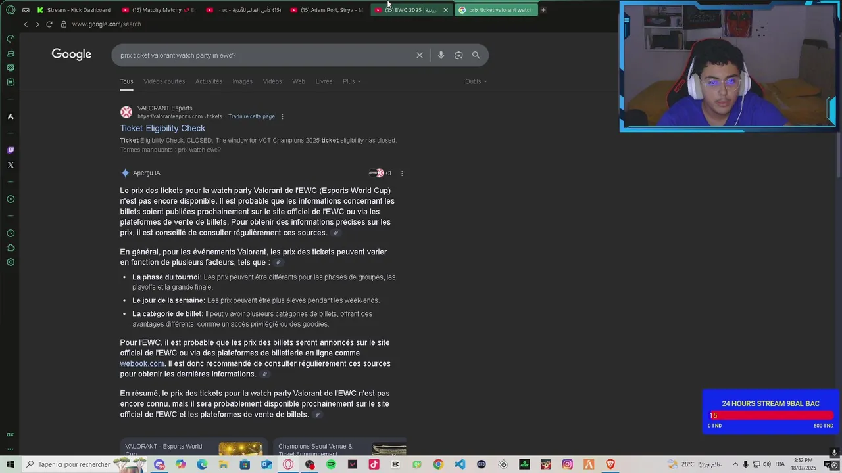Open sidebar three-dots setup menu
The height and width of the screenshot is (473, 842).
[11, 449]
